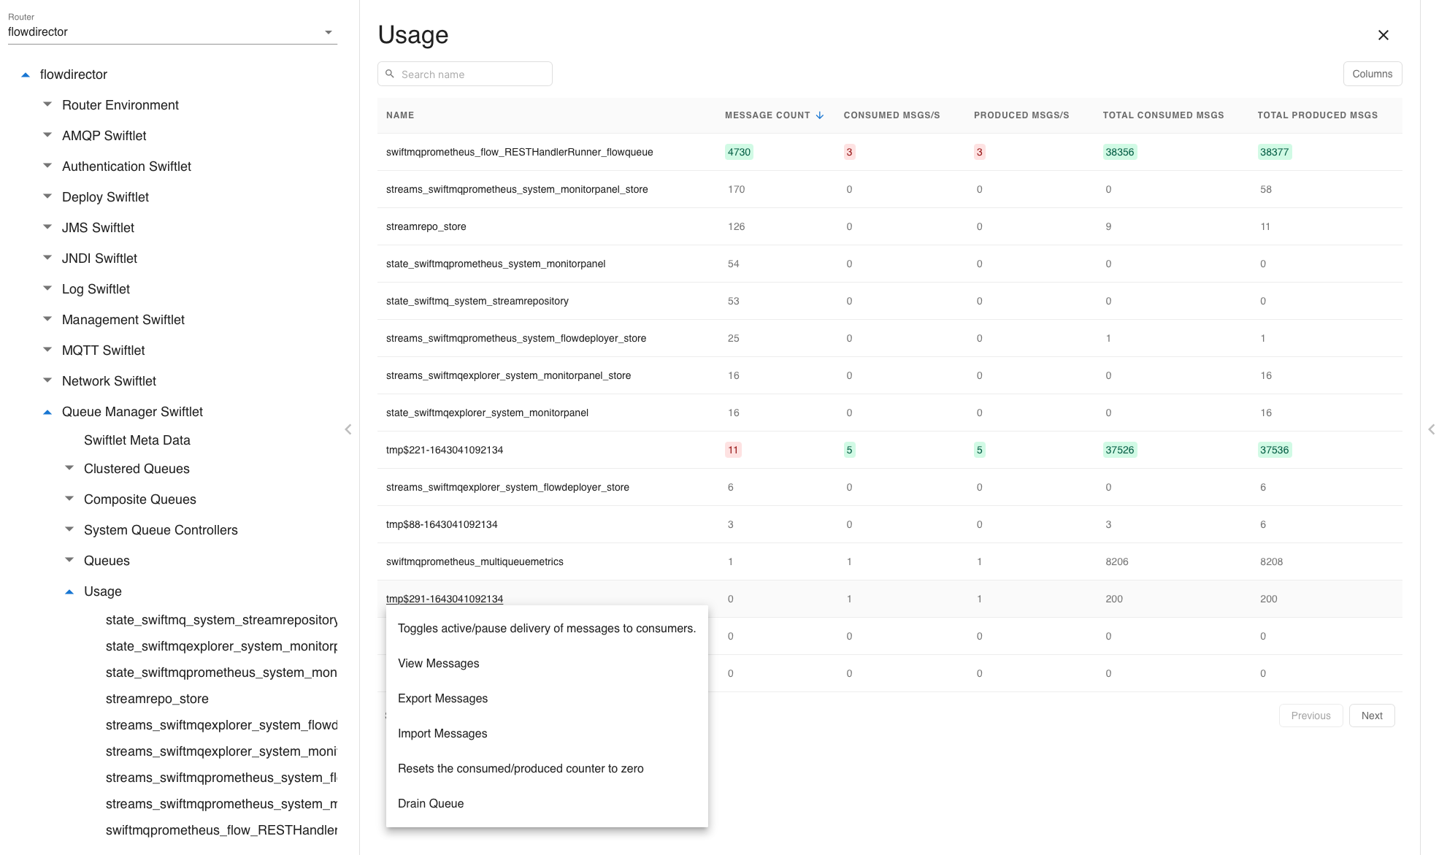Click the search magnifier icon
Viewport: 1439px width, 855px height.
tap(390, 74)
